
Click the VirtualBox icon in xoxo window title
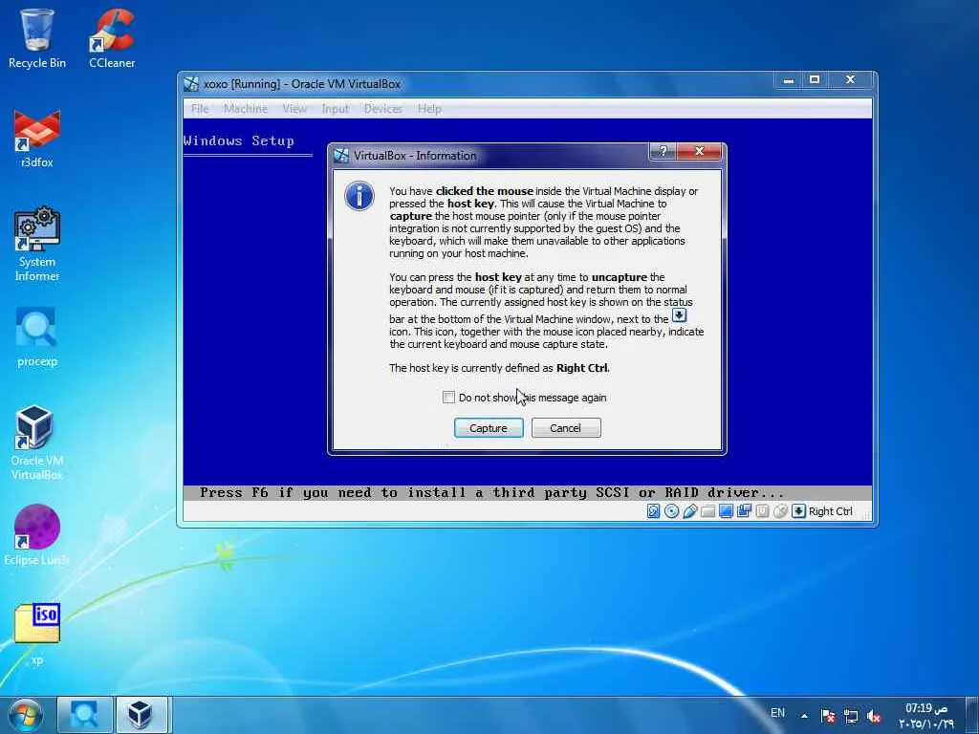click(x=191, y=84)
